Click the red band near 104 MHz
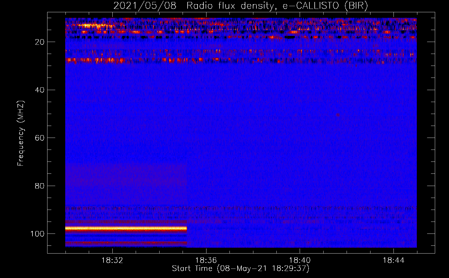This screenshot has height=278, width=449. pos(126,243)
